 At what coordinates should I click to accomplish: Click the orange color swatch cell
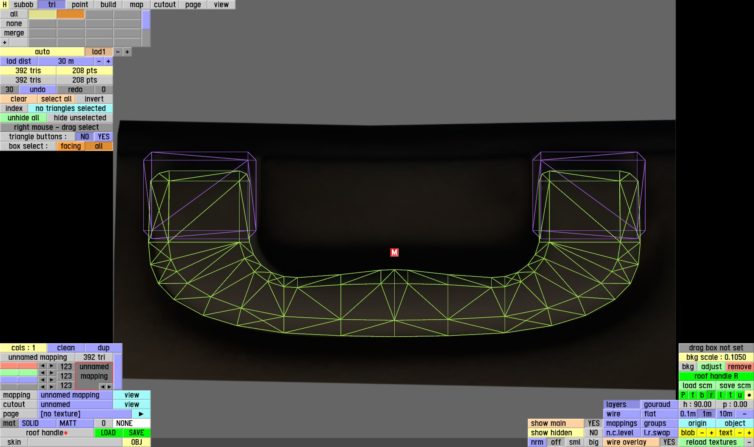70,14
